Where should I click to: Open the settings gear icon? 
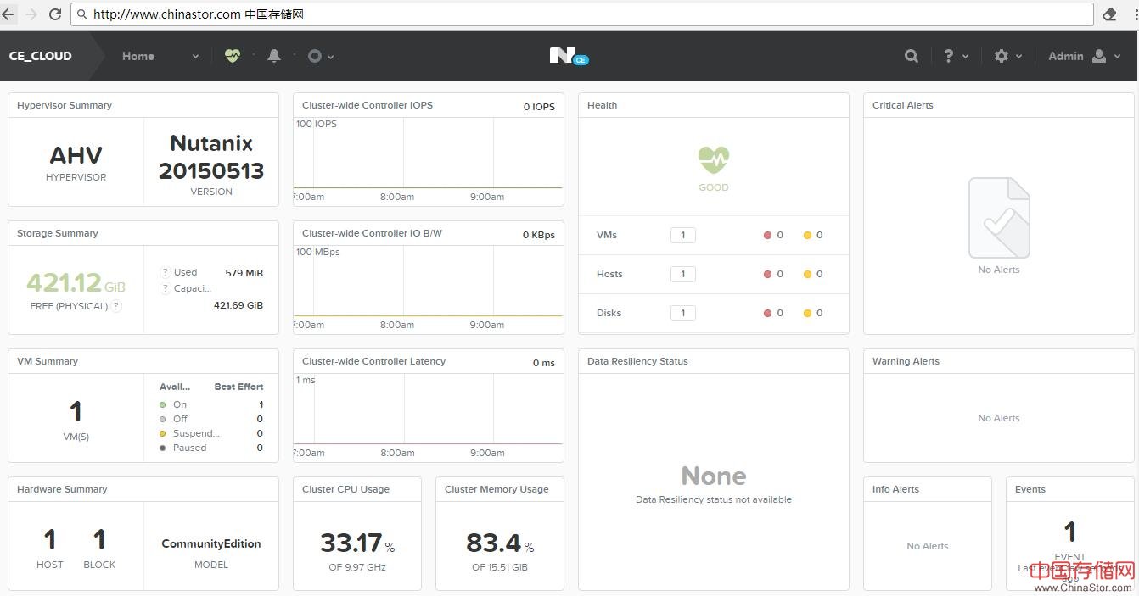pos(1002,56)
